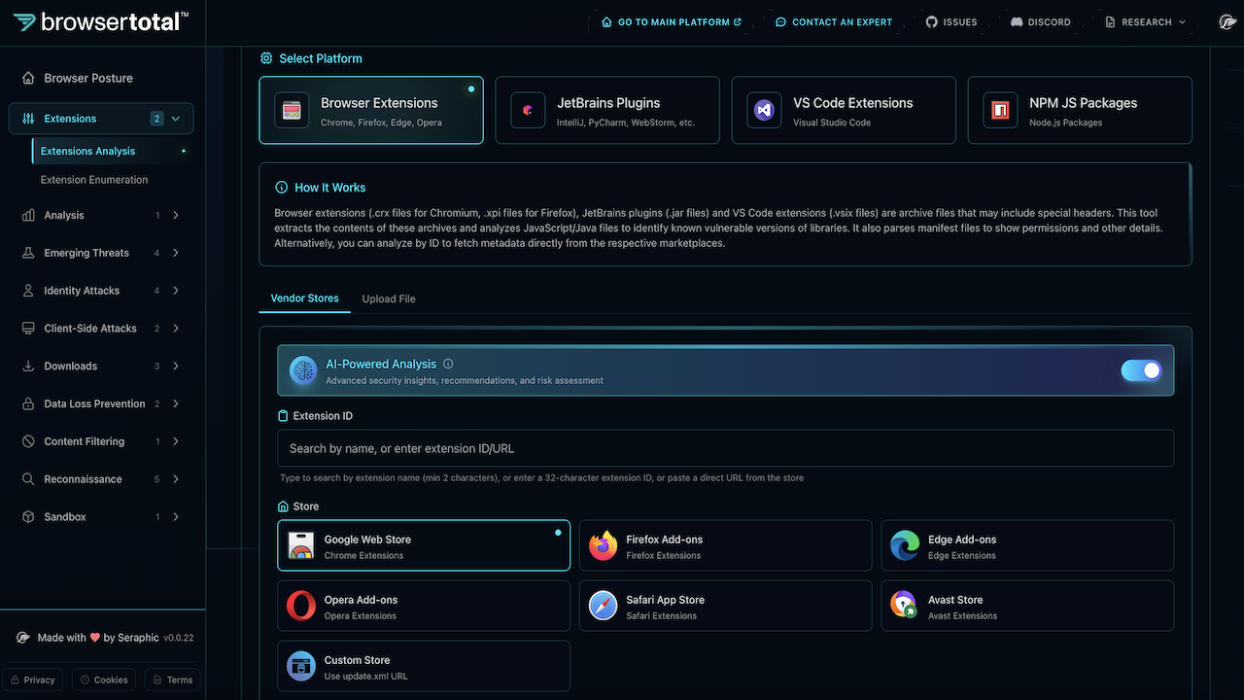Turn off the AI-Powered Analysis switch
Viewport: 1244px width, 700px height.
(x=1141, y=370)
